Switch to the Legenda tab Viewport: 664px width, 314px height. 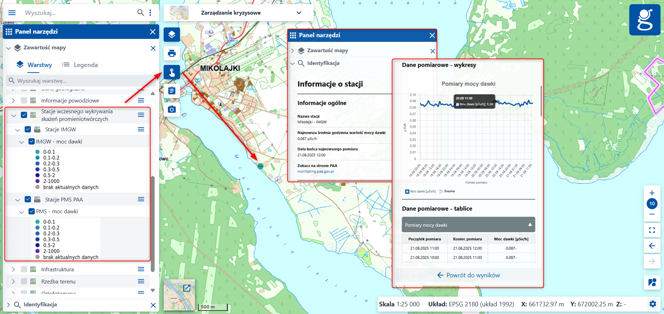pos(80,65)
